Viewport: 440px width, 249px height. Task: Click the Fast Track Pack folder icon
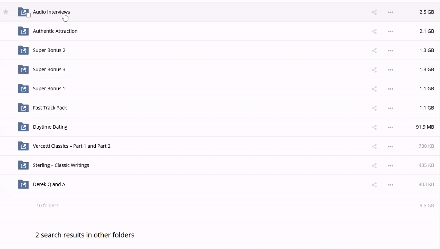23,108
